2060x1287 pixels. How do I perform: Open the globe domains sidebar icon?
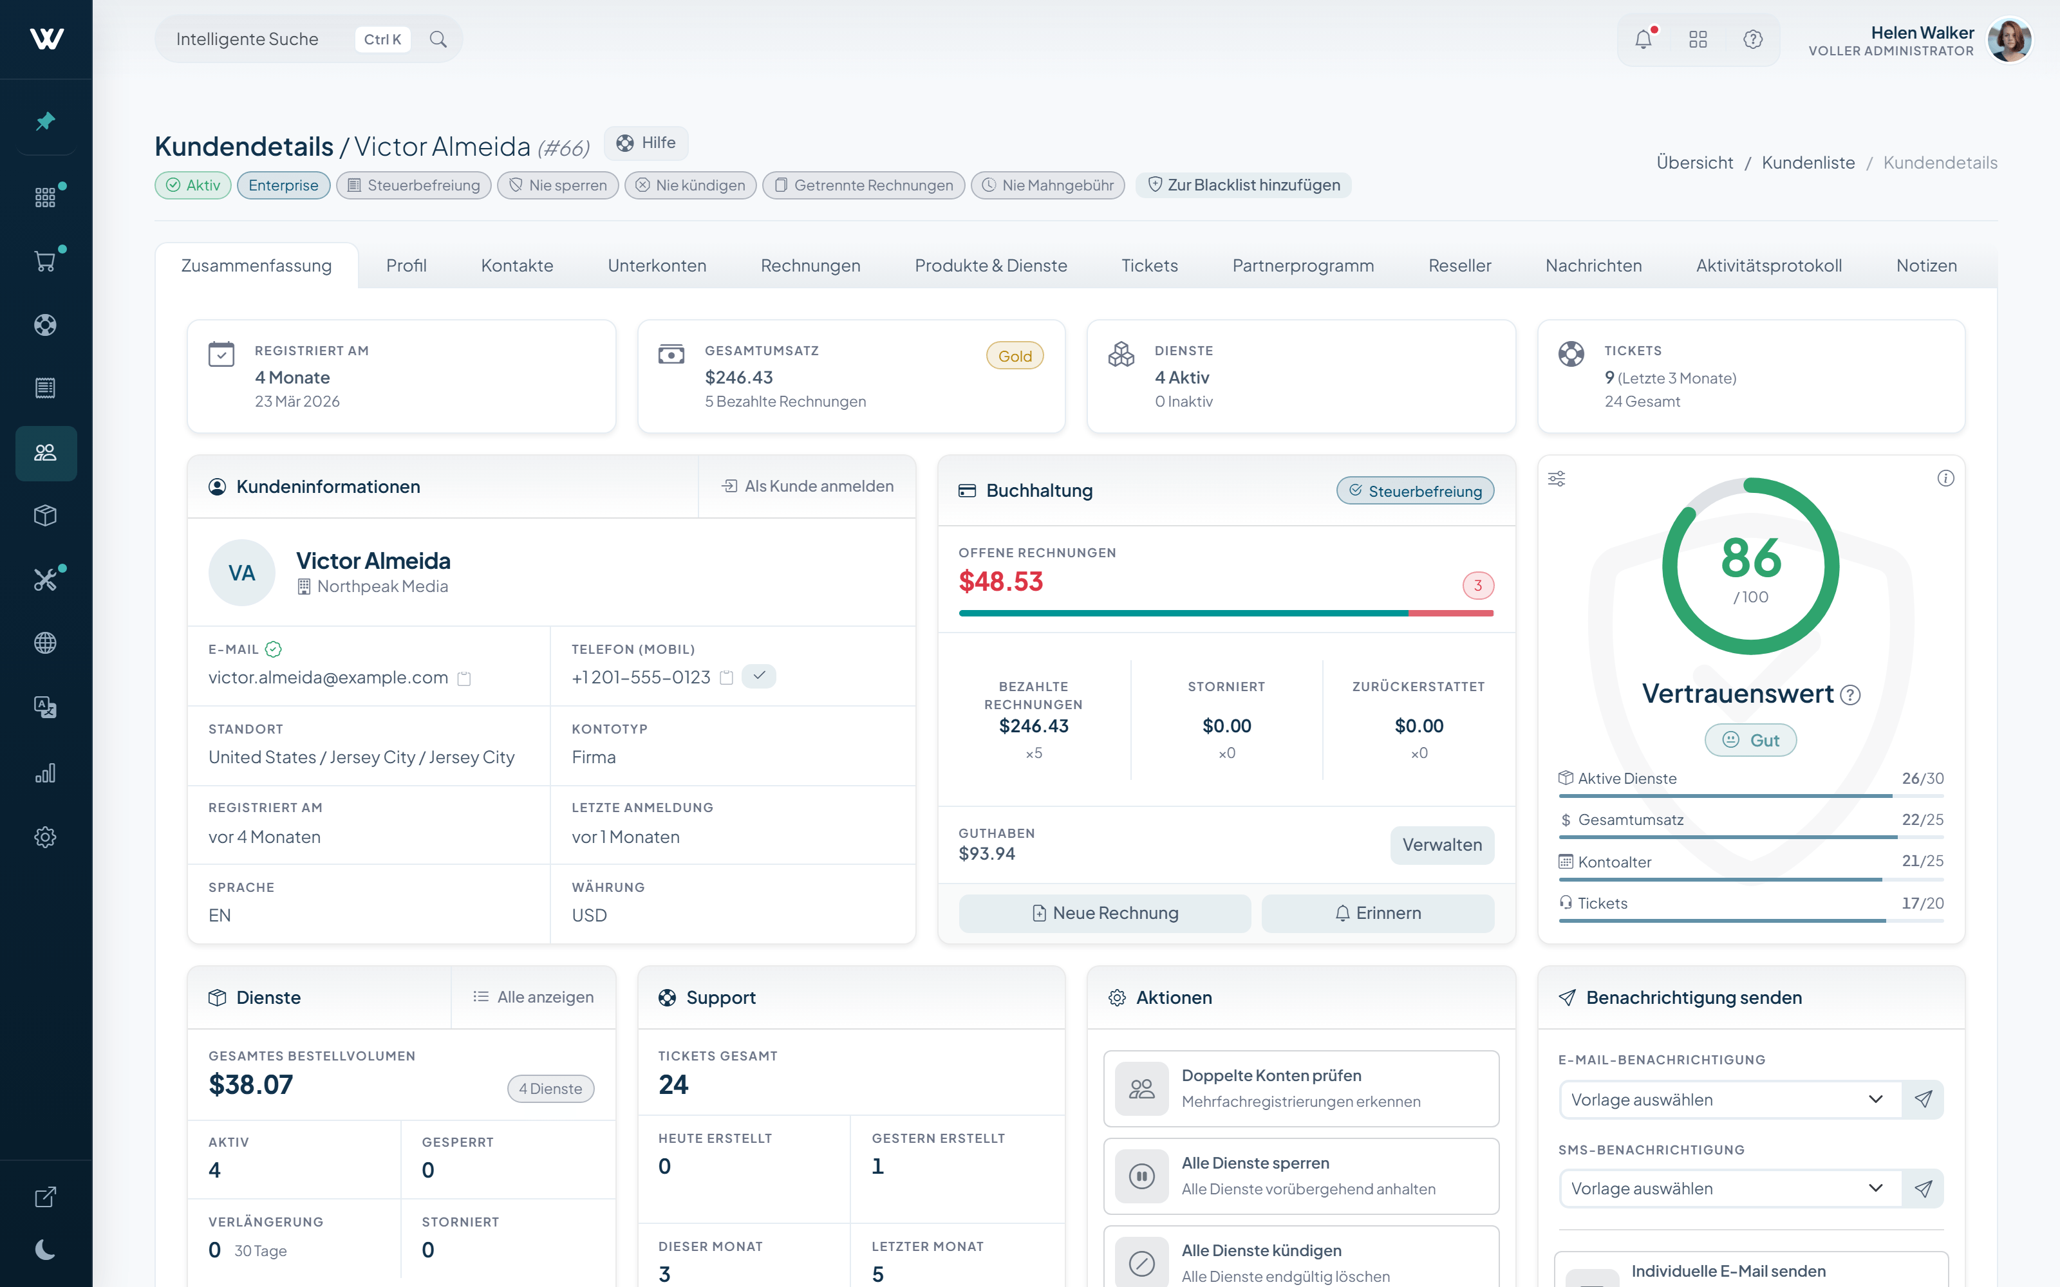coord(46,643)
